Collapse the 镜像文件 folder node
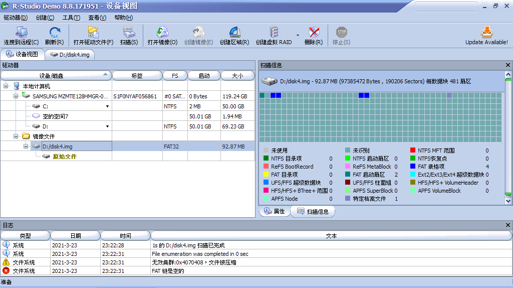513x288 pixels. [16, 136]
